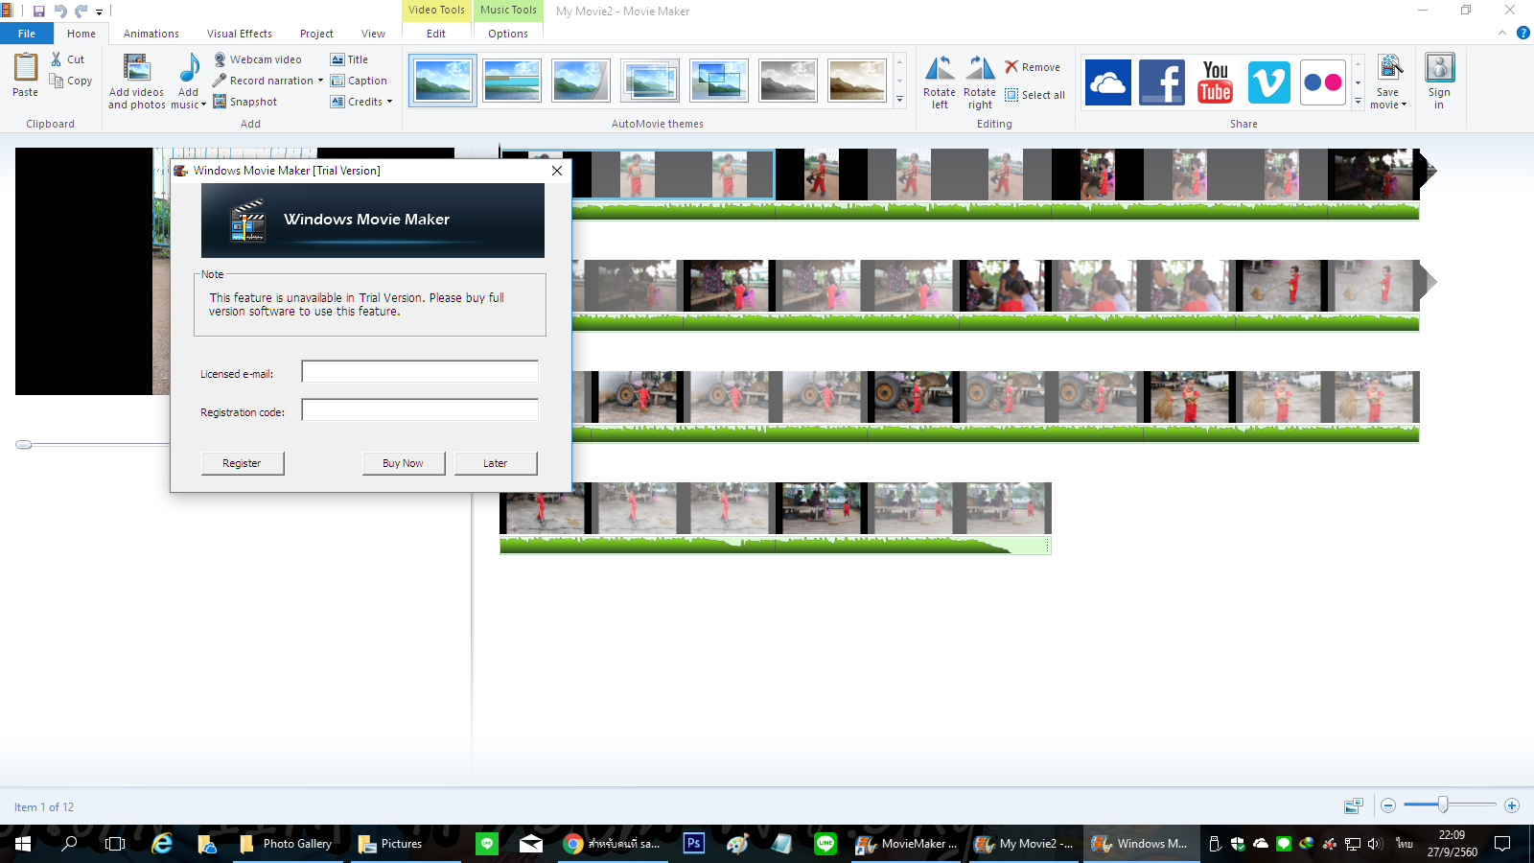Show next row of AutoMovie themes
Image resolution: width=1534 pixels, height=863 pixels.
899,81
